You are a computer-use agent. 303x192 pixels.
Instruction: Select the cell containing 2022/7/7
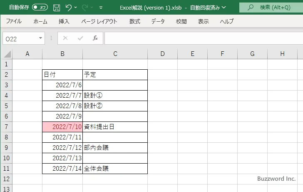click(x=62, y=96)
